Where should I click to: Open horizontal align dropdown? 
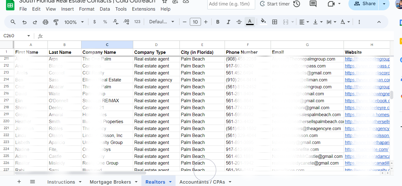304,22
